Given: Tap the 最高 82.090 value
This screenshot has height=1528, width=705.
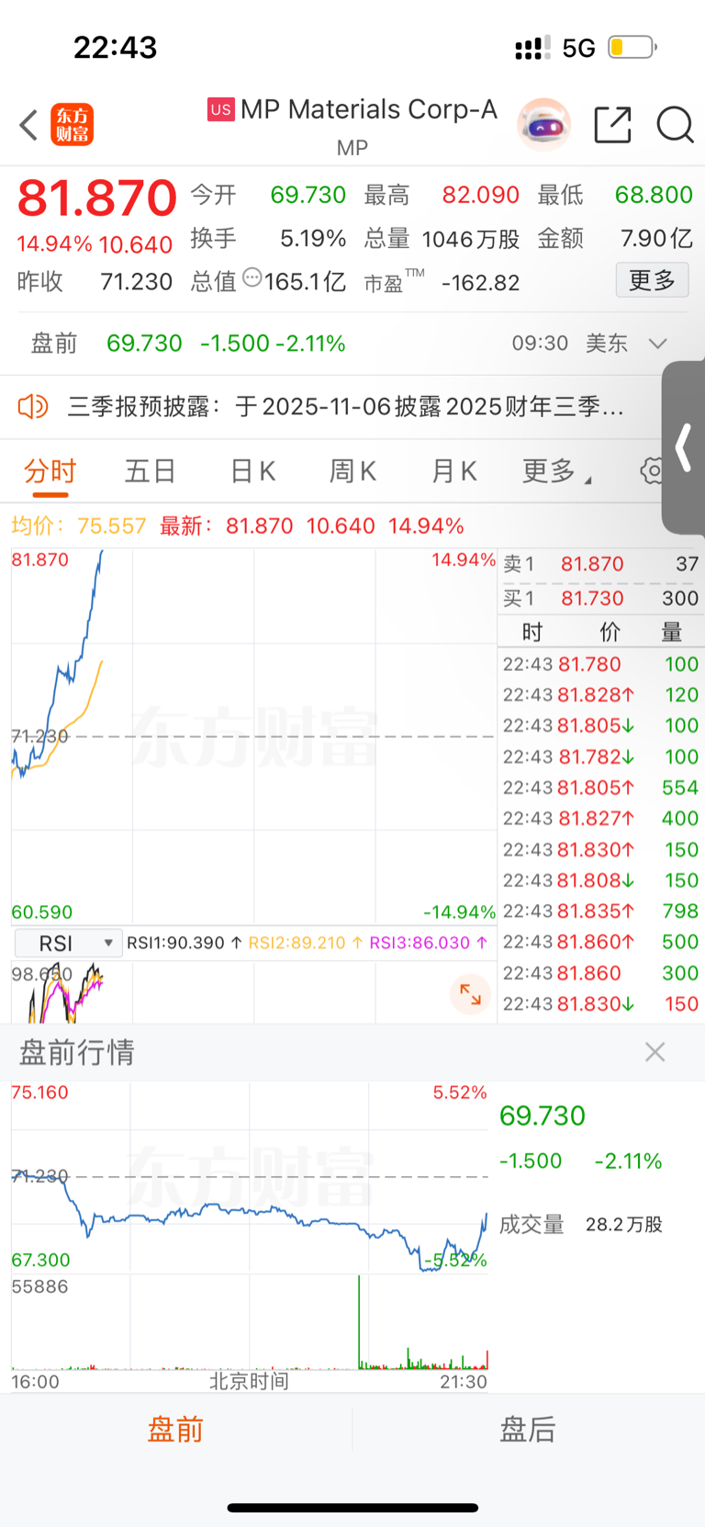Looking at the screenshot, I should 442,195.
